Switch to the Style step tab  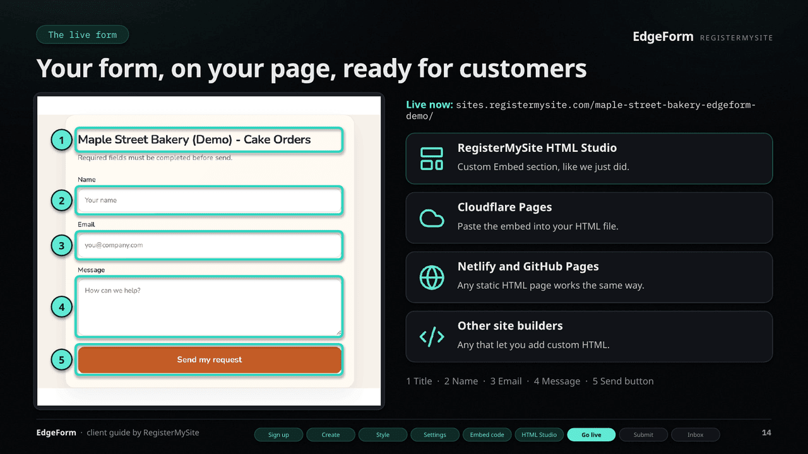(x=383, y=434)
